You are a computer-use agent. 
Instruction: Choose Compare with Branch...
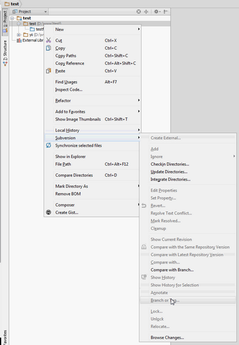172,270
